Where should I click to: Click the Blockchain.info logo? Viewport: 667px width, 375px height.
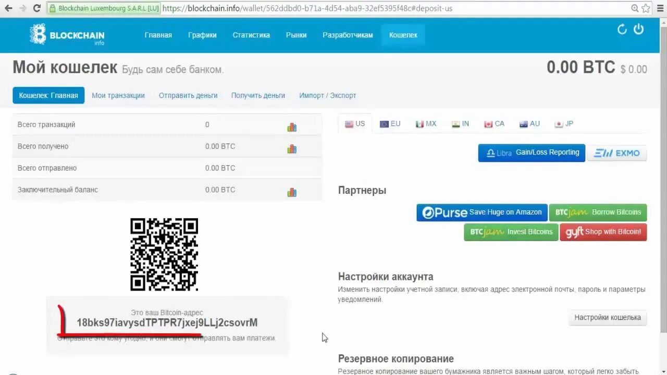coord(67,35)
